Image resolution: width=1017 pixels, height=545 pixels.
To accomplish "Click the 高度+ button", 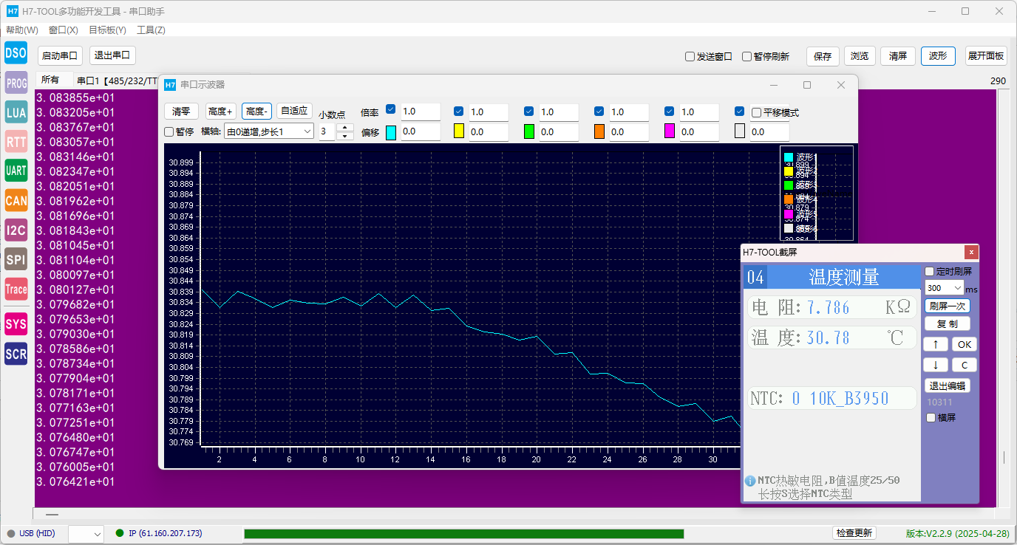I will click(221, 112).
